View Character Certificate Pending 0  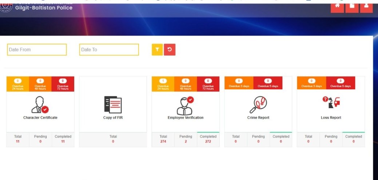point(40,139)
